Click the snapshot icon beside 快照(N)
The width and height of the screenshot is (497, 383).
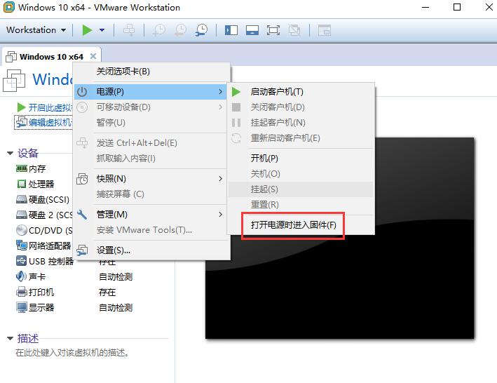[82, 178]
